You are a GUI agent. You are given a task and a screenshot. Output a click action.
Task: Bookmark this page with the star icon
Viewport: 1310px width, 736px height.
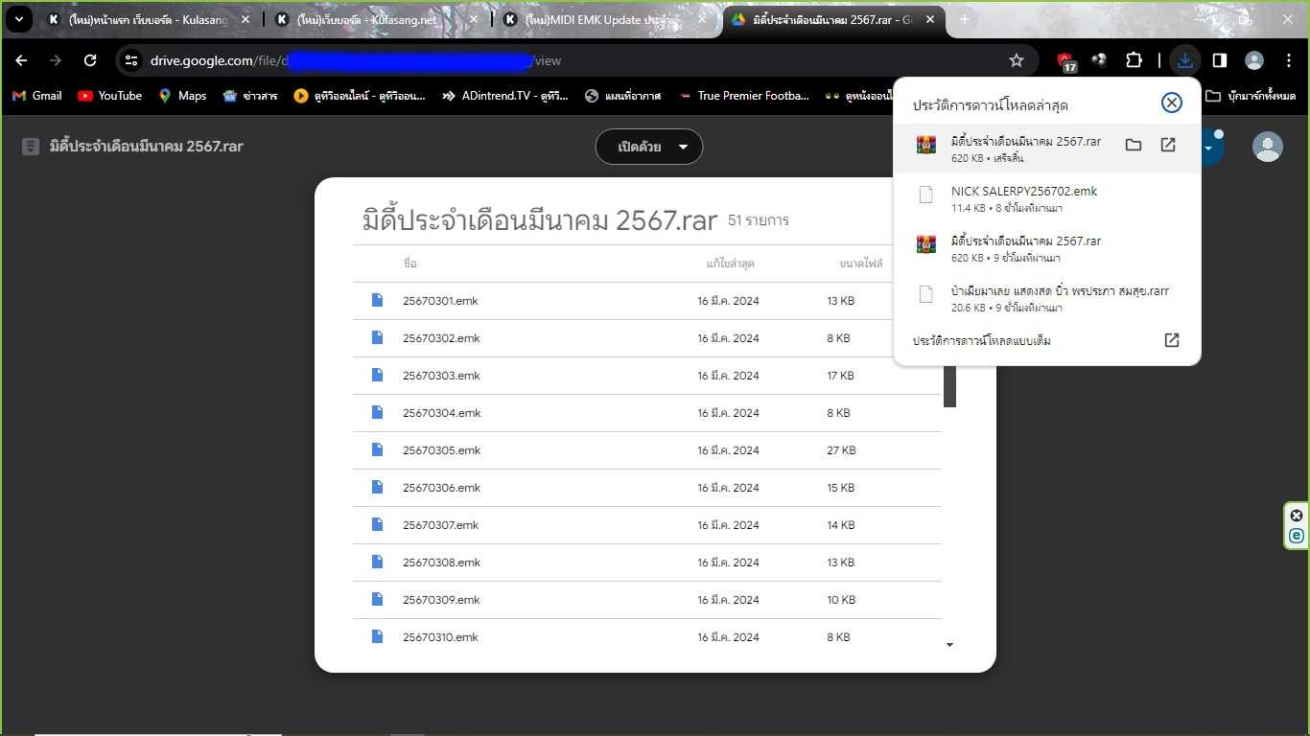tap(1017, 60)
